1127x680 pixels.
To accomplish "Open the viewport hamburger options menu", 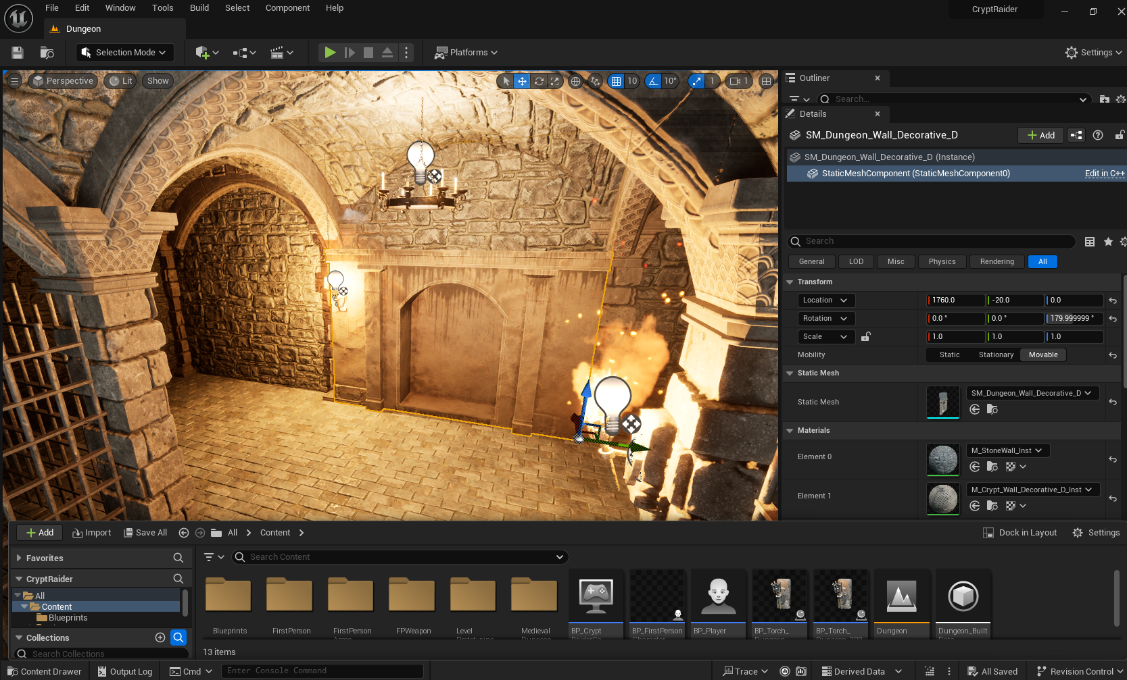I will 14,81.
